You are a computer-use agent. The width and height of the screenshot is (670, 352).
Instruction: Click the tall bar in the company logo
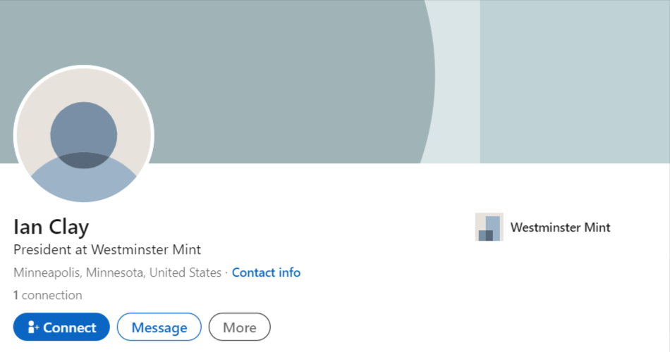[x=493, y=228]
